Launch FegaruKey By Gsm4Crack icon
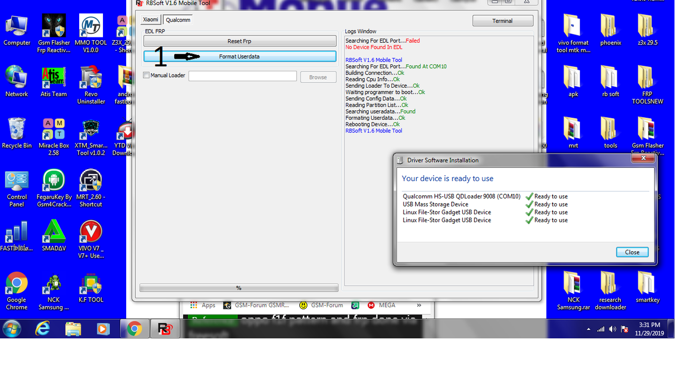The width and height of the screenshot is (676, 380). pyautogui.click(x=53, y=188)
